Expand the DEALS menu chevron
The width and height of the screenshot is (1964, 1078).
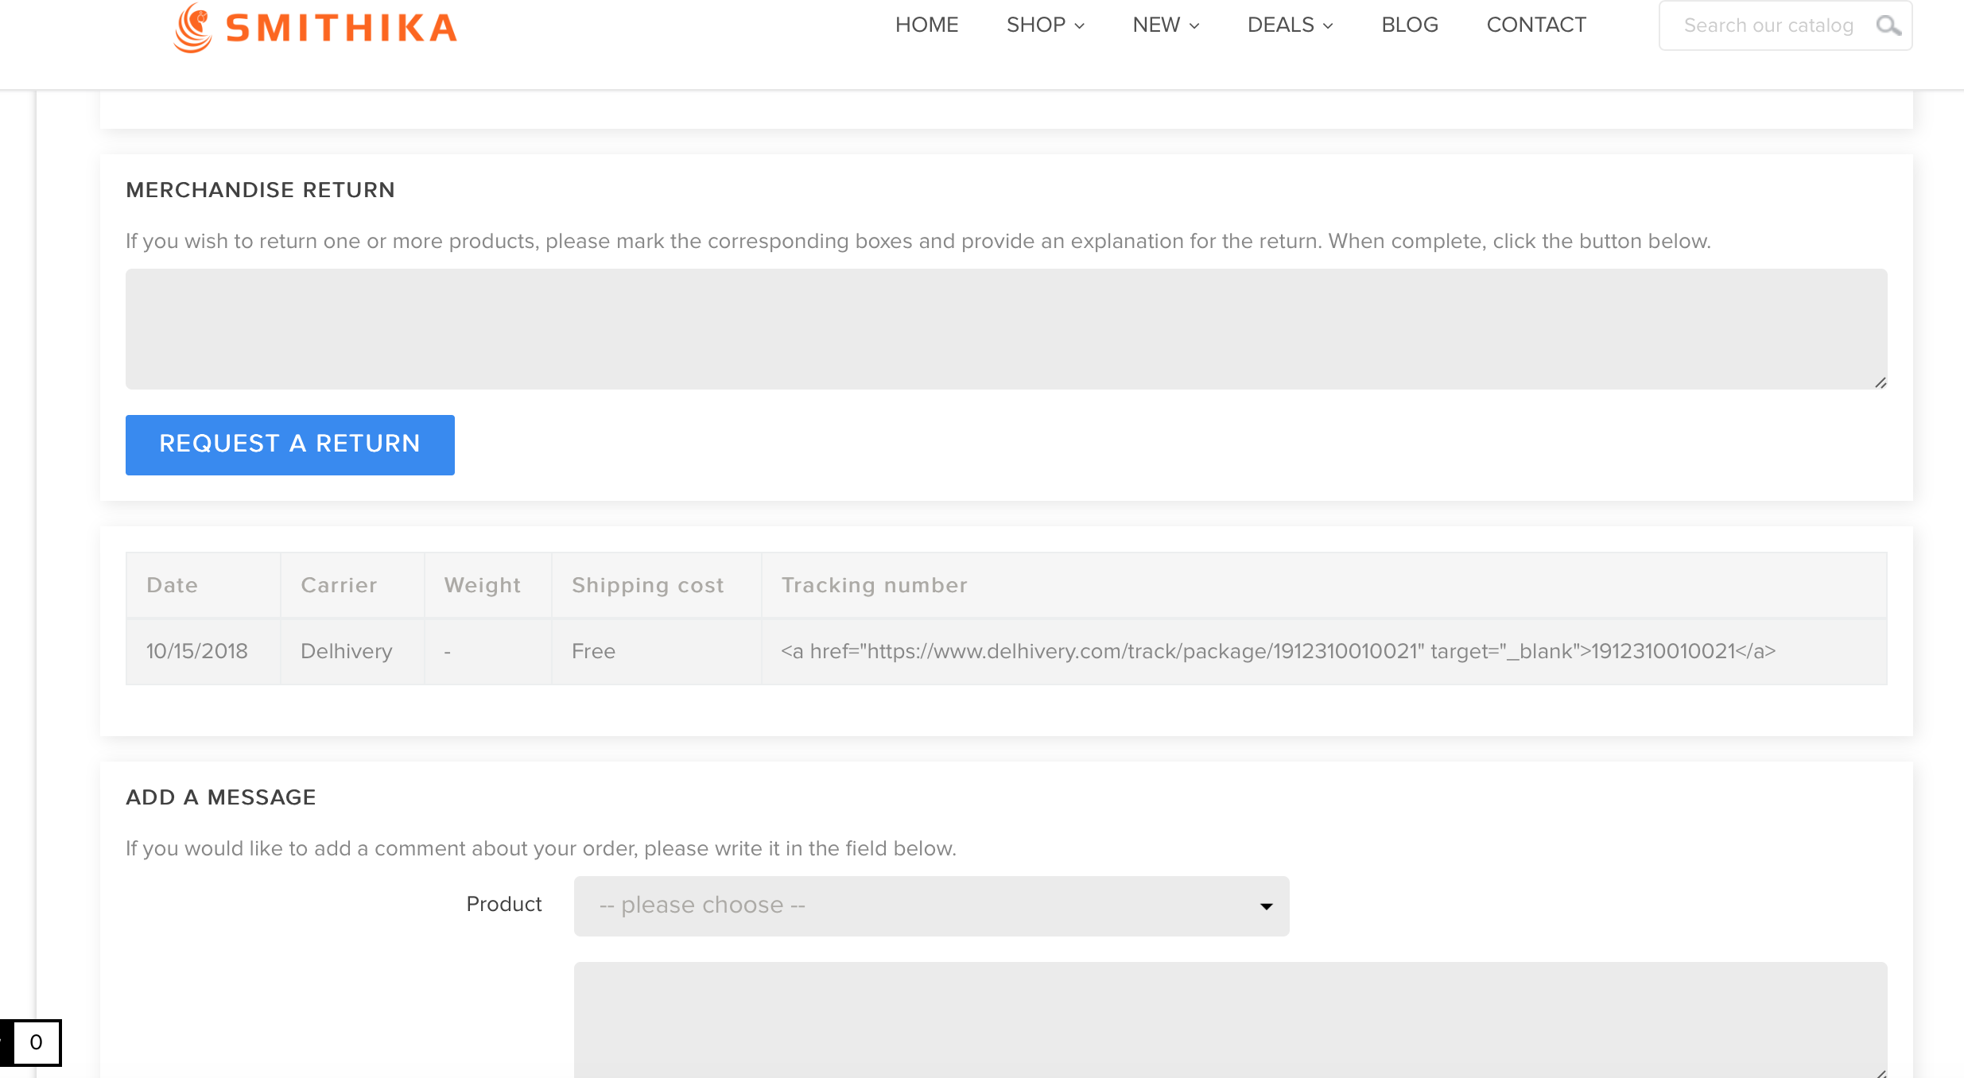point(1328,25)
